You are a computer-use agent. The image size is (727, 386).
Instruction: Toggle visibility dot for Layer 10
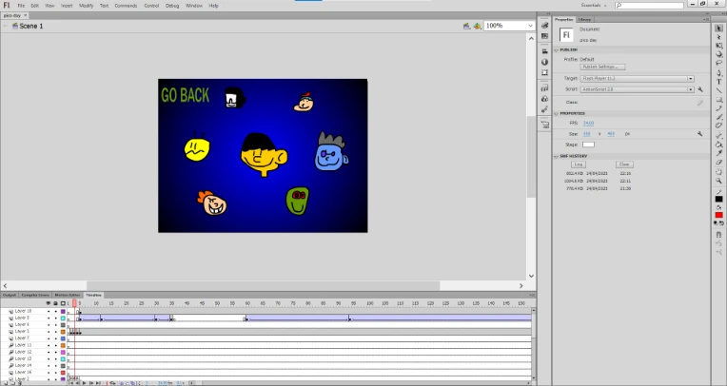(48, 311)
